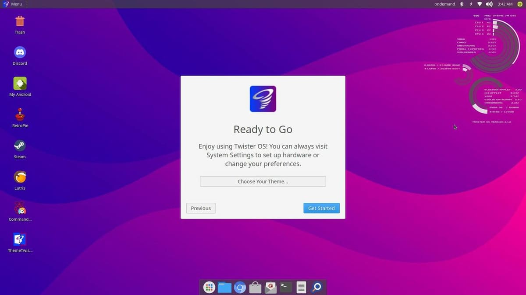The height and width of the screenshot is (295, 526).
Task: Click the Choose Your Theme button
Action: [263, 181]
